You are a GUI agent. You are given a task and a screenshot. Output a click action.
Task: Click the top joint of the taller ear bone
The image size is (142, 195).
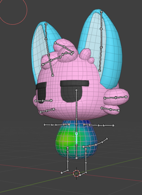[101, 12]
